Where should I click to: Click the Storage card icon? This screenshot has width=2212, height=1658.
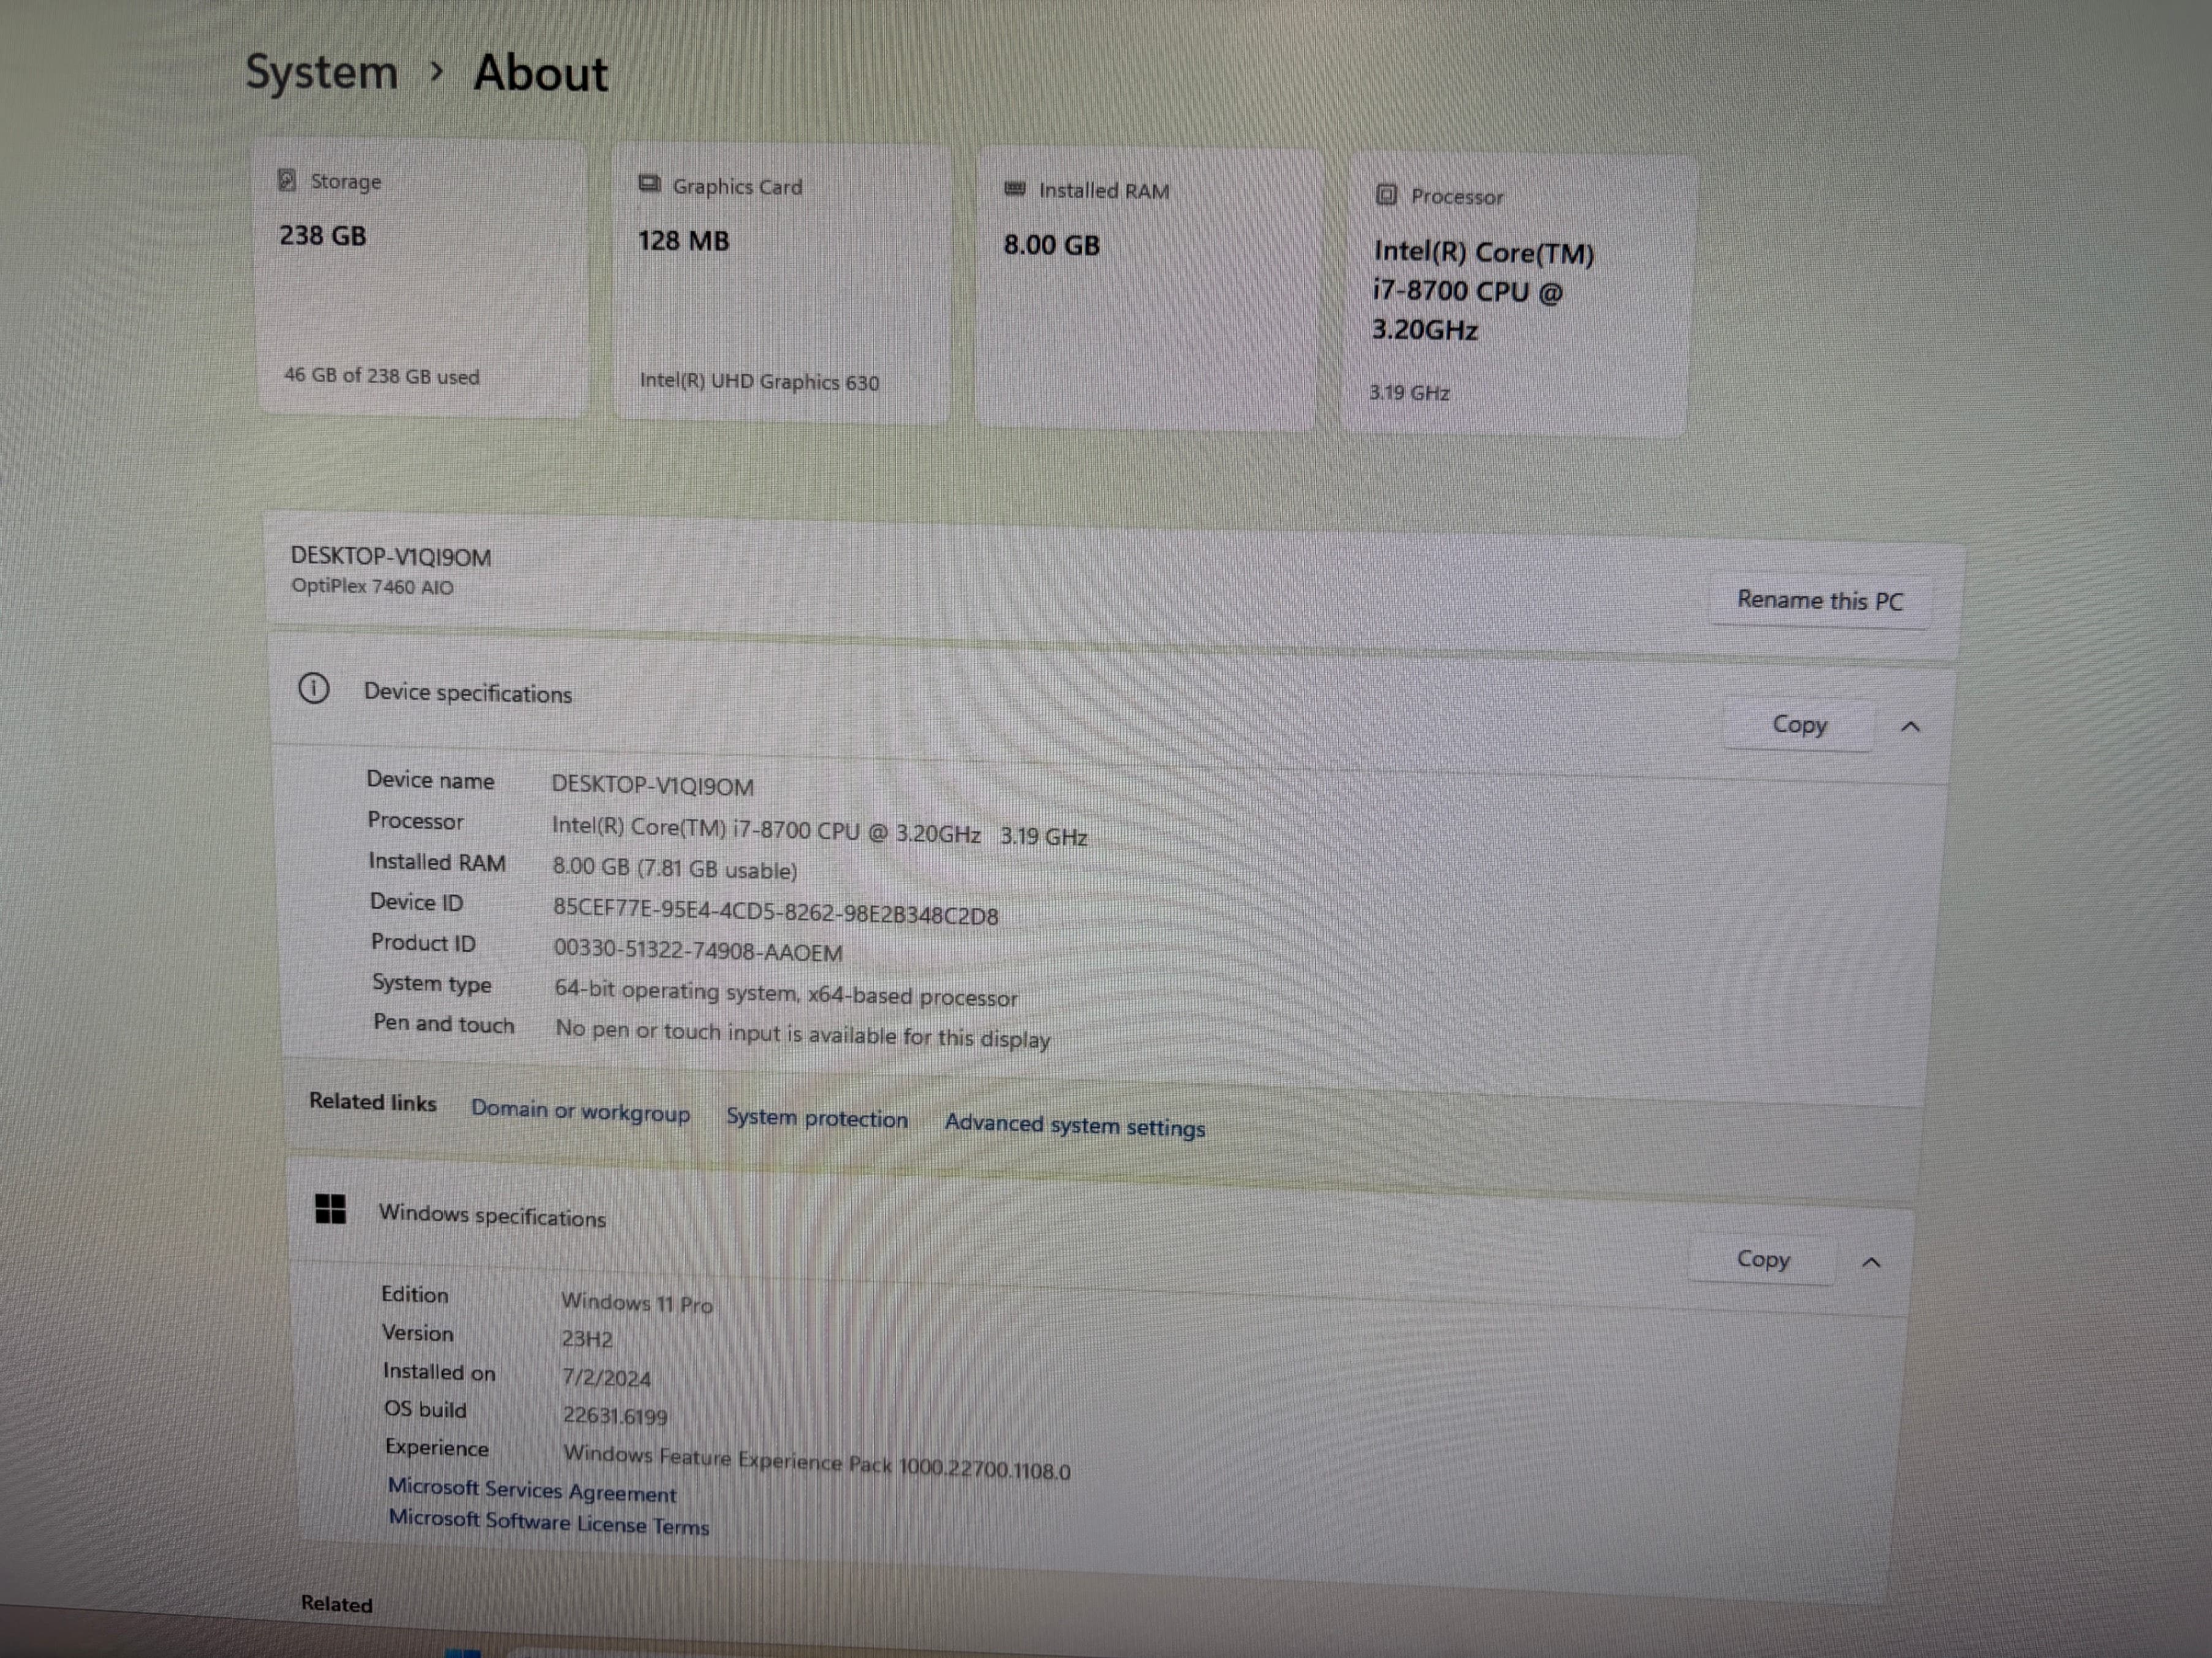pos(287,180)
